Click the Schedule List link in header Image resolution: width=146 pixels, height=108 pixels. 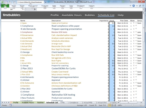[x=106, y=15]
